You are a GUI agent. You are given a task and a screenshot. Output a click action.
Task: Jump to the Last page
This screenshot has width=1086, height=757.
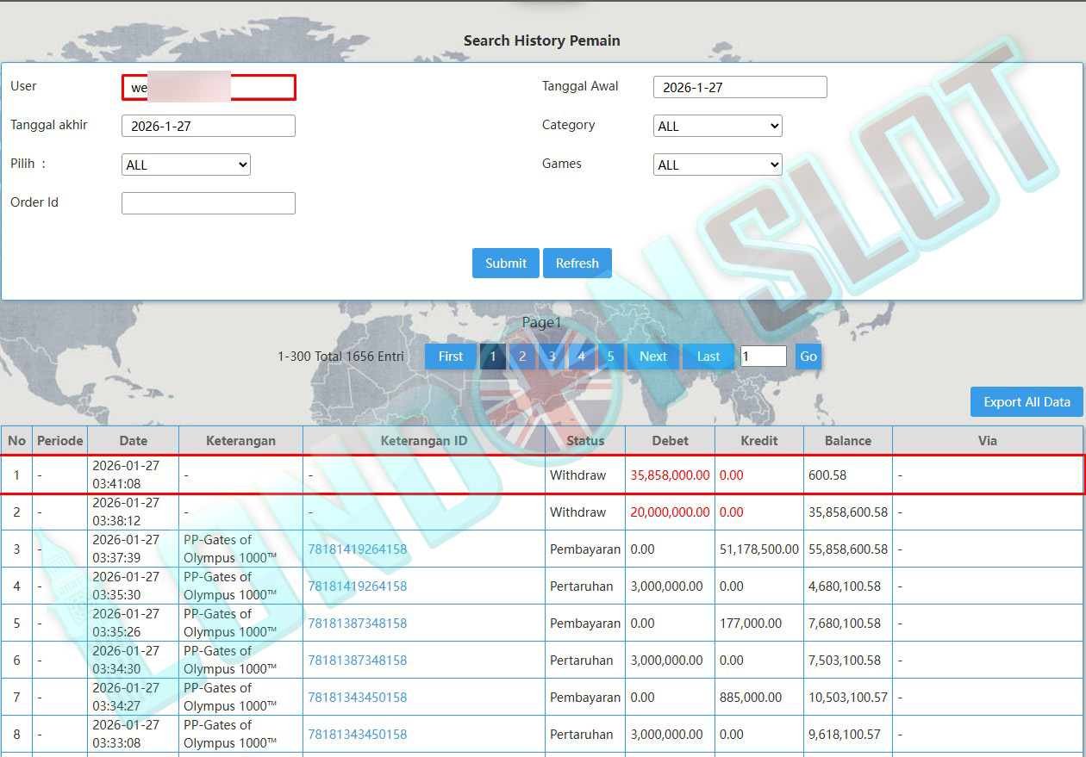[x=708, y=357]
